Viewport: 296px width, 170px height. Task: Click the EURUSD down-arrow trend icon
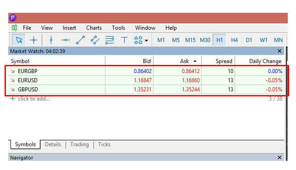click(13, 80)
